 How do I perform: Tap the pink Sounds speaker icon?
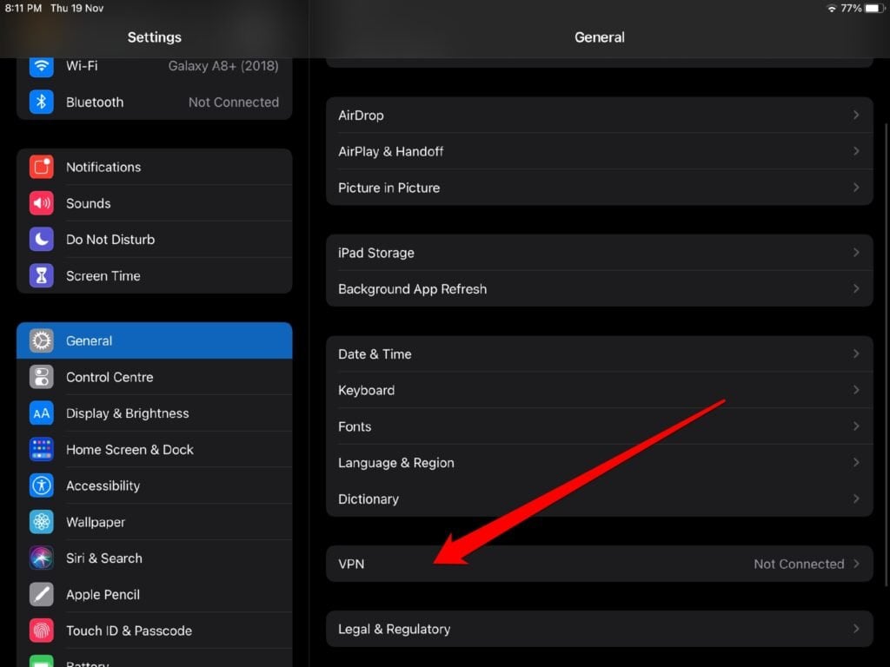click(42, 203)
